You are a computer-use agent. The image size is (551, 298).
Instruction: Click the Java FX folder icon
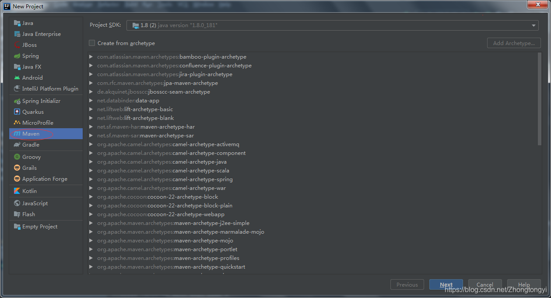17,67
